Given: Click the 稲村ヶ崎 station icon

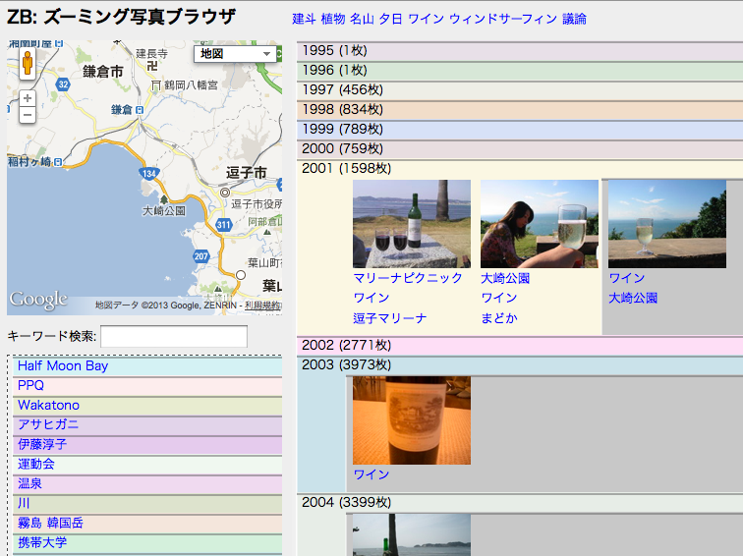Looking at the screenshot, I should tap(58, 162).
